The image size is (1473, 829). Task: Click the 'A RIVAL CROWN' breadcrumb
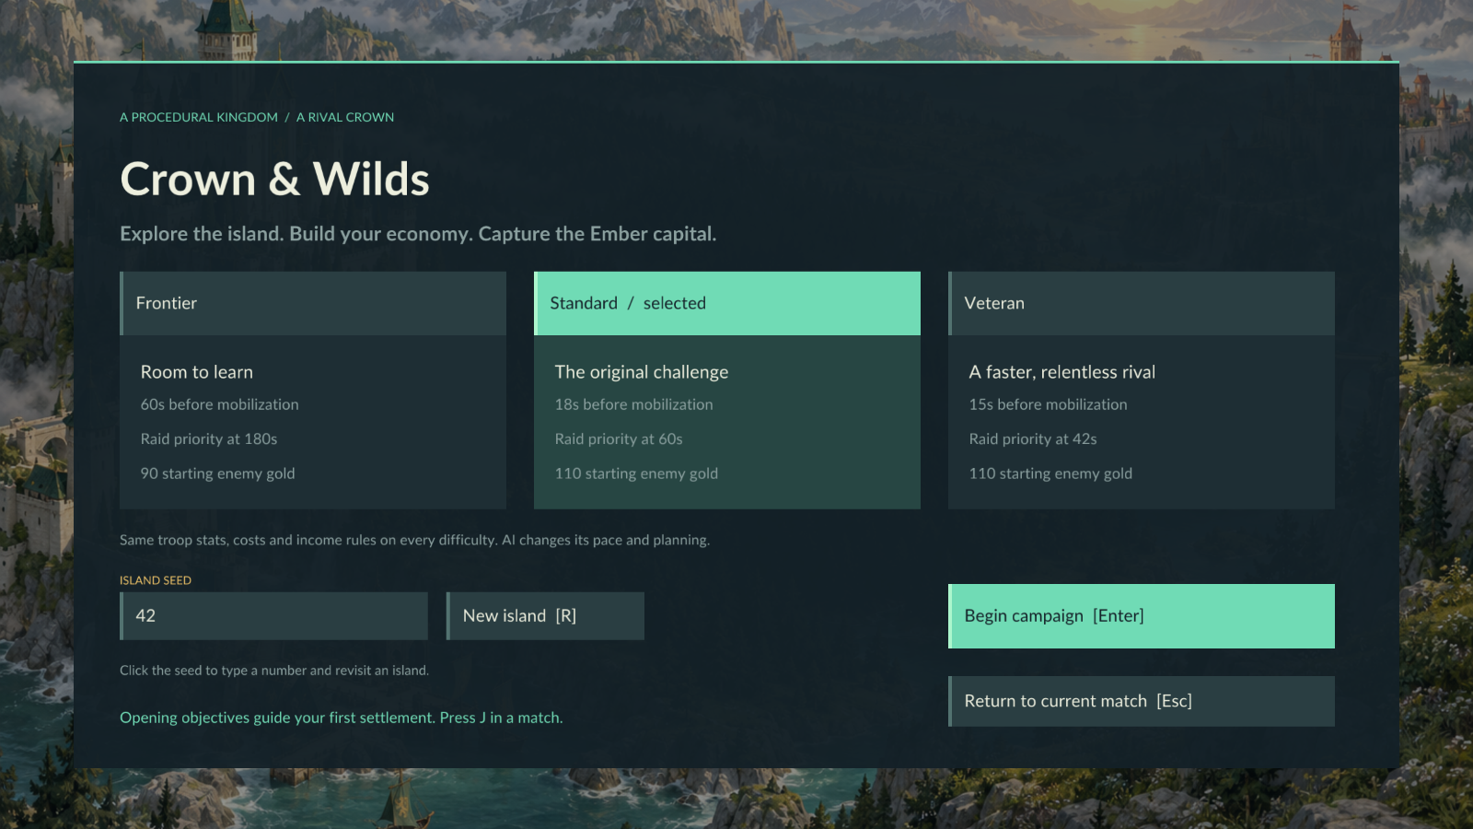[x=345, y=117]
